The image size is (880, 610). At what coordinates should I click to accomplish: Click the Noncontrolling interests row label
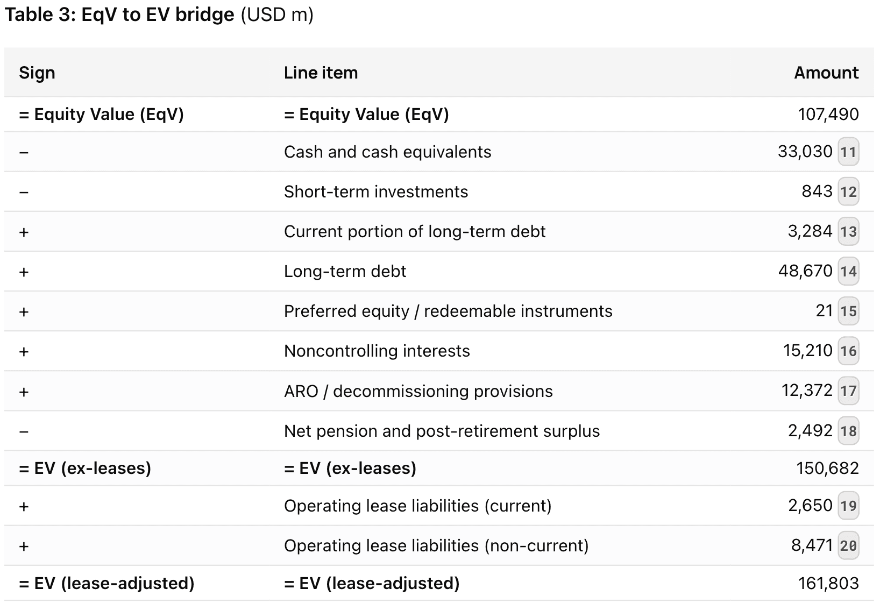[377, 351]
